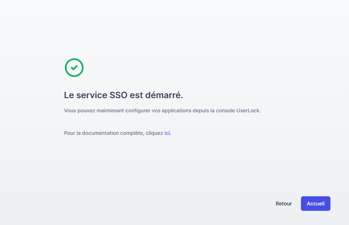Click the word "complète" in the bottom sentence

(131, 133)
